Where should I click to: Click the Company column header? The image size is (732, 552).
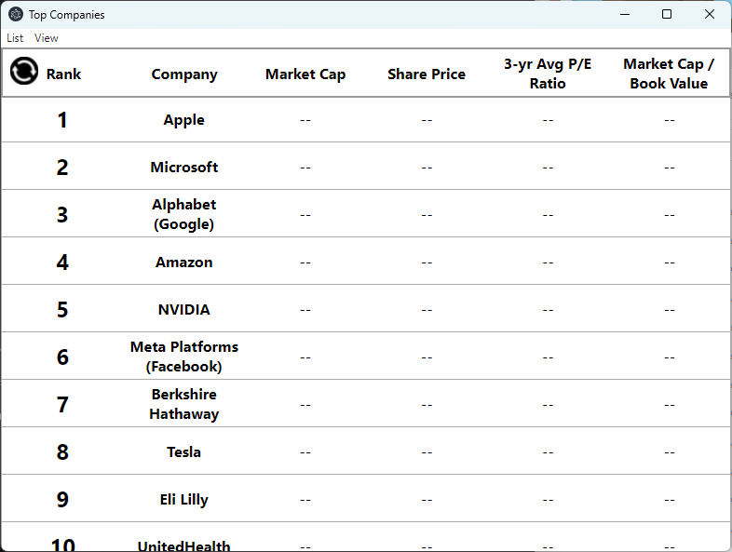(184, 74)
